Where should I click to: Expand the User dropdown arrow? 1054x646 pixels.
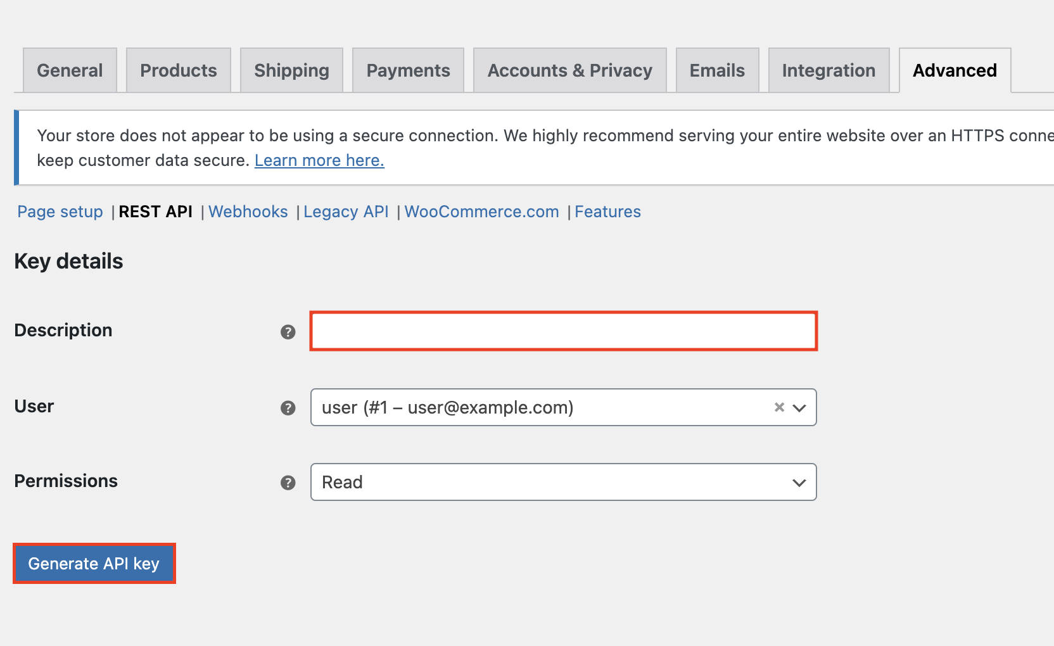pos(799,408)
